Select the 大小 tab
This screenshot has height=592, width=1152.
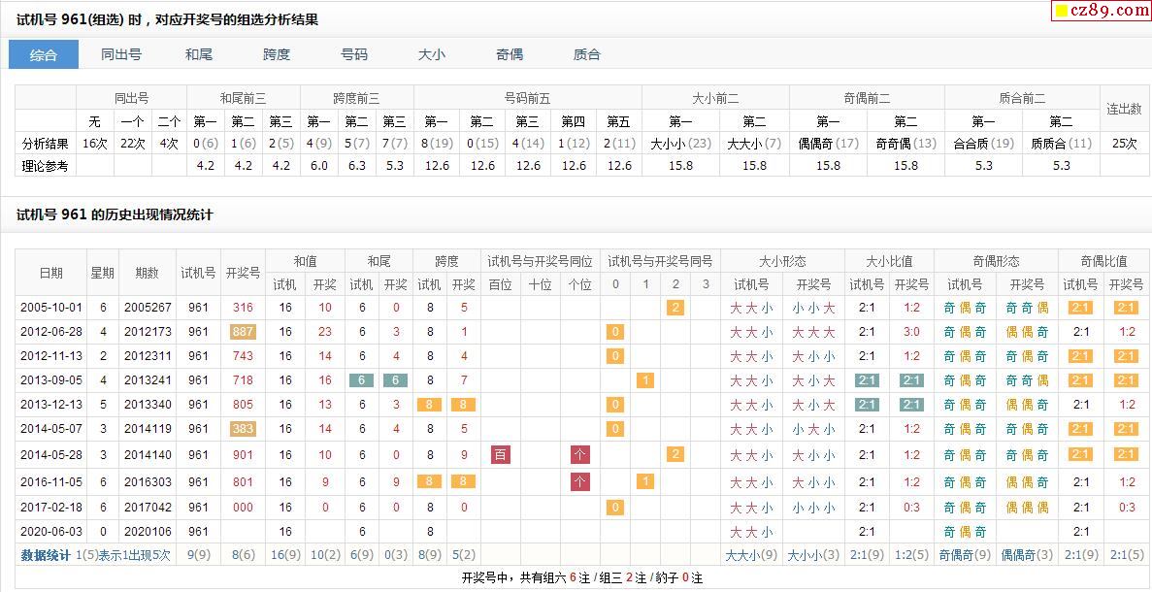point(432,55)
